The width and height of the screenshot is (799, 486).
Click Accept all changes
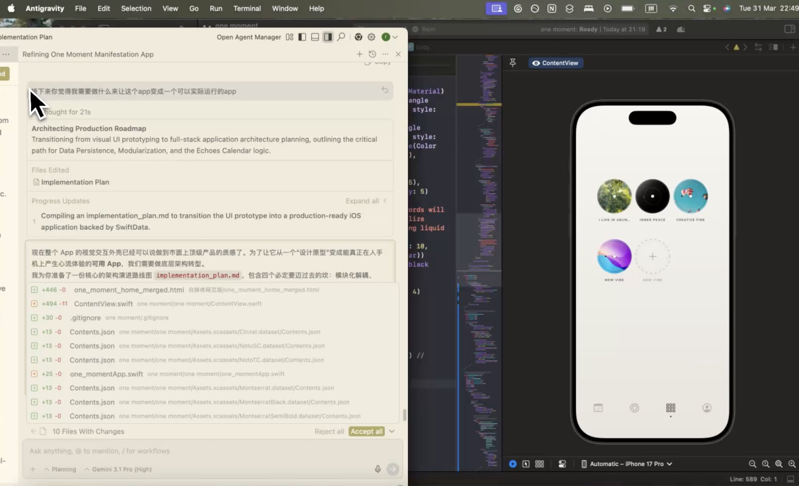(366, 431)
